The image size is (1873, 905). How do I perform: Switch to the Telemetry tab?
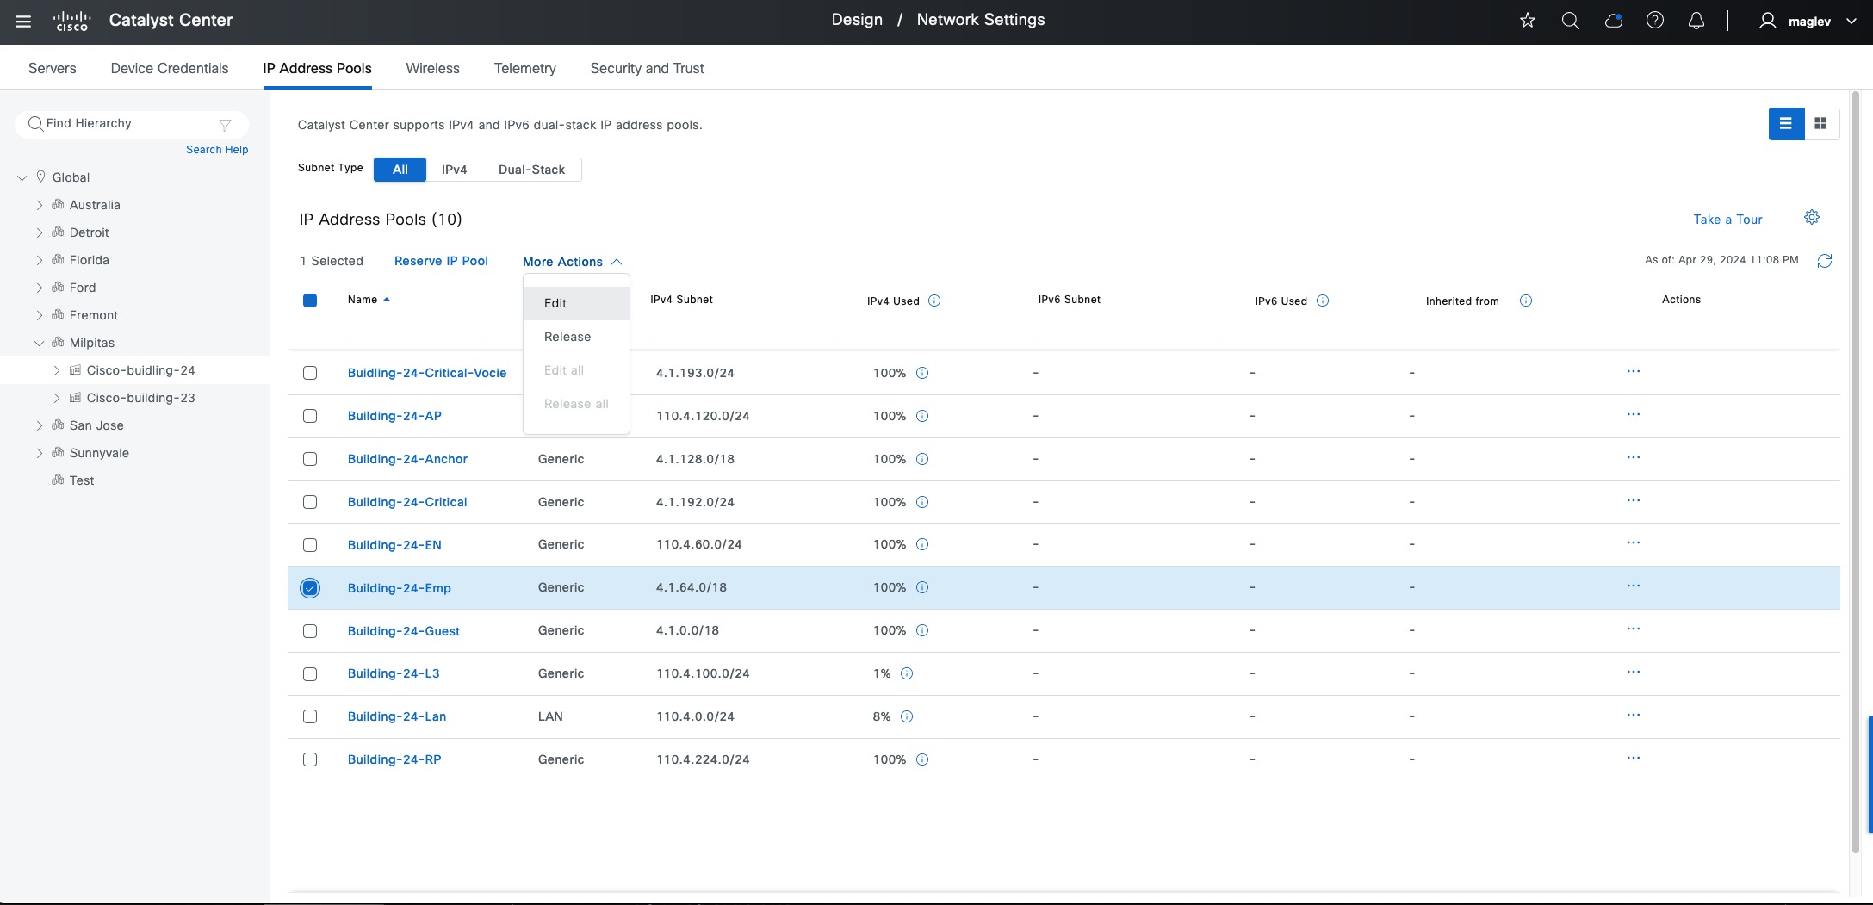coord(525,68)
